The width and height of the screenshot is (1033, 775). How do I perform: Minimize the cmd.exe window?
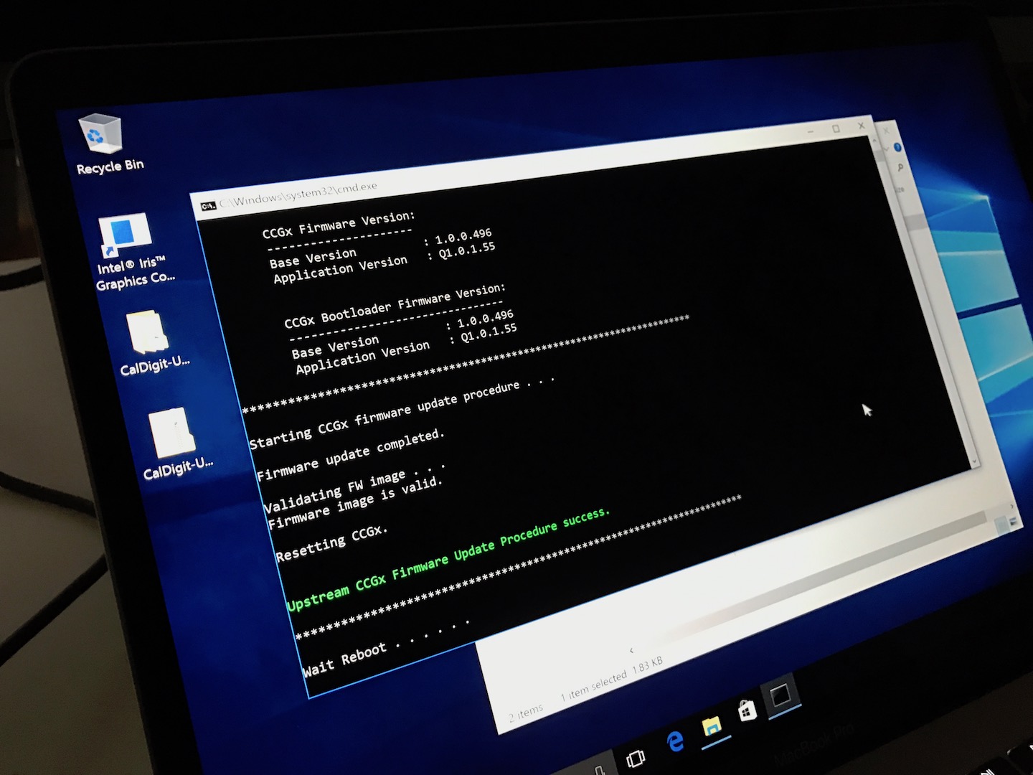tap(811, 132)
